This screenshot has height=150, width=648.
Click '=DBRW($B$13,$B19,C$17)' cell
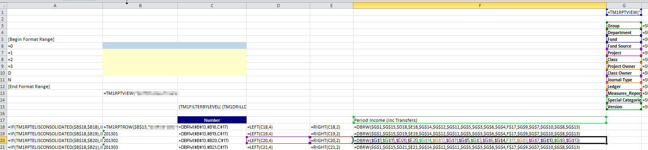[212, 134]
